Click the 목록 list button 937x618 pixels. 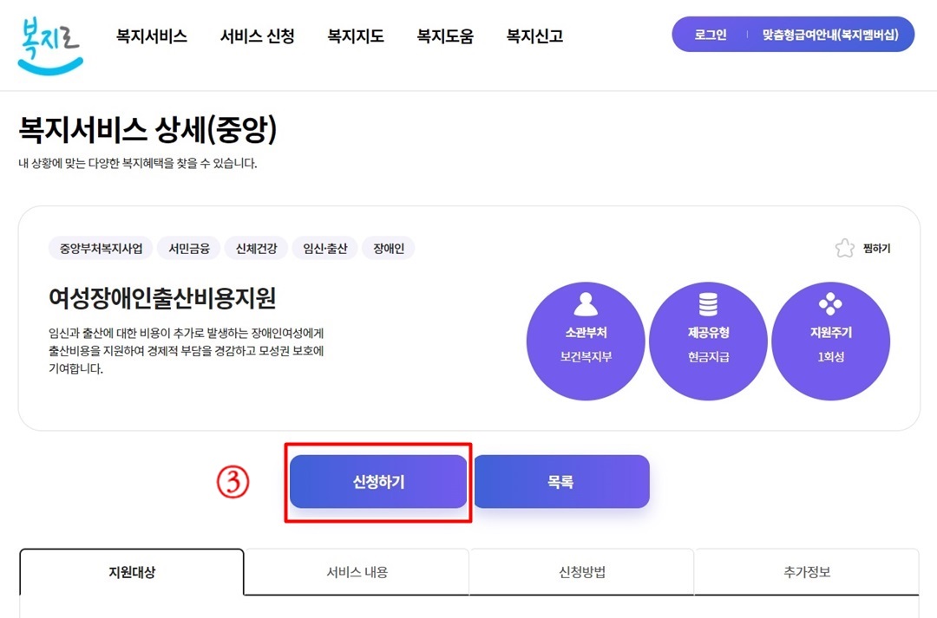pyautogui.click(x=561, y=481)
